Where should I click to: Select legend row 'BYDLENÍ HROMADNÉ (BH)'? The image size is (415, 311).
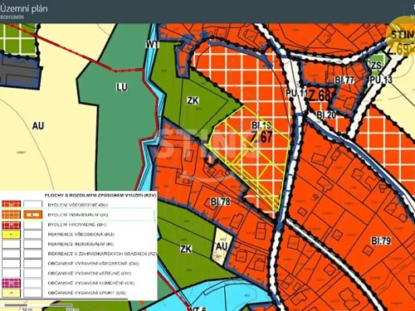(x=78, y=225)
